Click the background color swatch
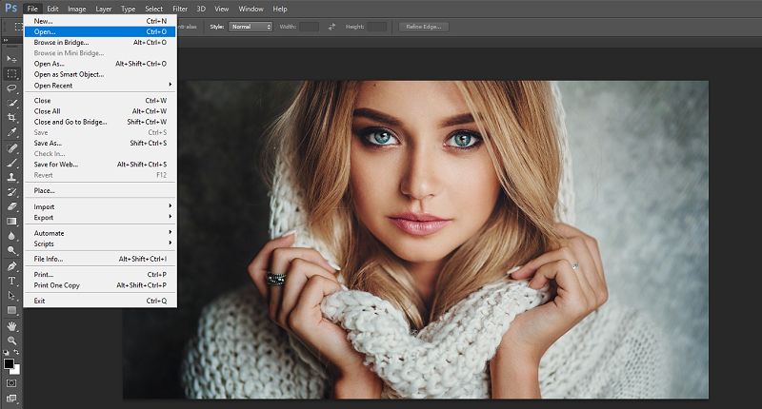Screen dimensions: 762x409 16,370
